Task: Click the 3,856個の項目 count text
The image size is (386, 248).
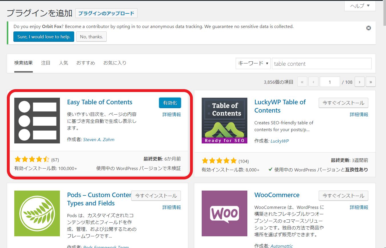Action: click(278, 82)
